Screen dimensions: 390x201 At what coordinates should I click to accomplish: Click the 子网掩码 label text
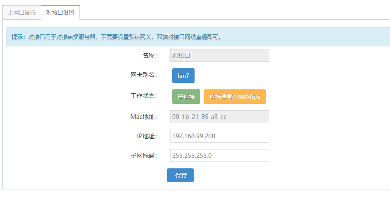coord(143,155)
